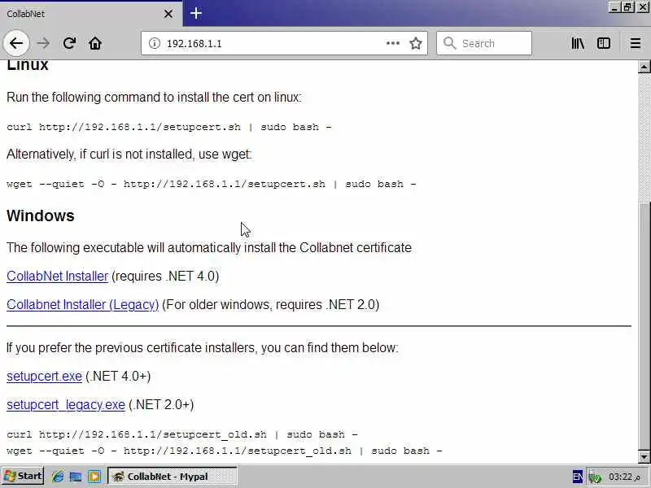Bookmark this page with the star

(x=416, y=43)
